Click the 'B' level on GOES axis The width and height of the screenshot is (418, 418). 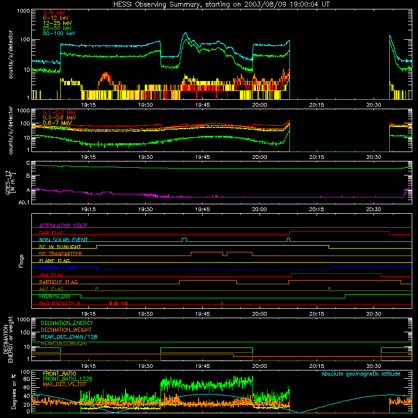pos(28,176)
